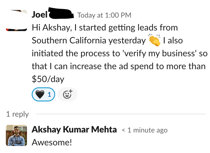
Task: Click the Akshay Kumar Mehta sender name
Action: (x=74, y=130)
